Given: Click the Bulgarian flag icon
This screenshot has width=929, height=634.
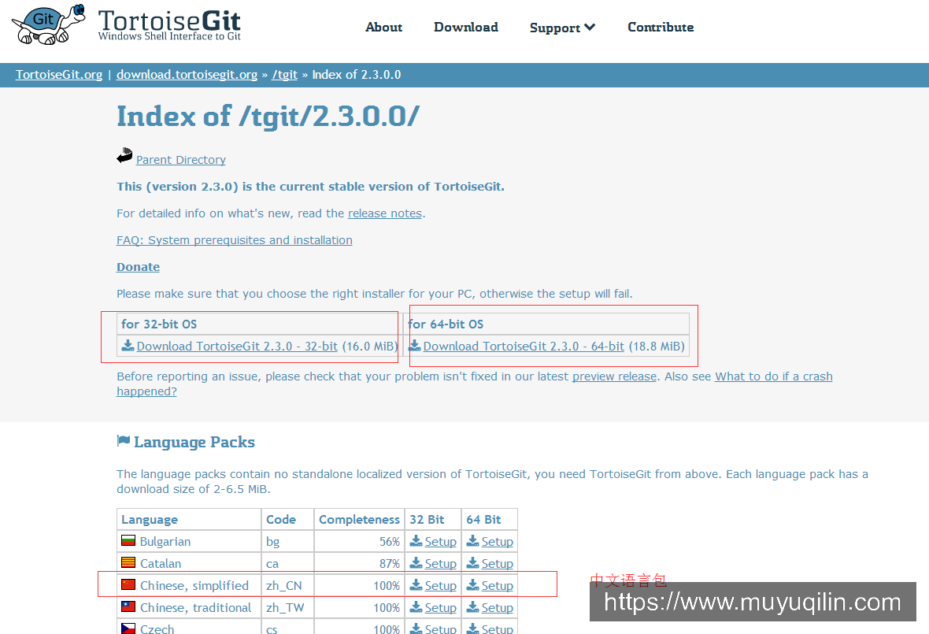Looking at the screenshot, I should coord(128,540).
